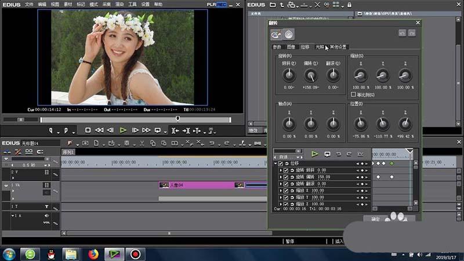Click the rewind button in preview controls
The height and width of the screenshot is (261, 464).
(99, 130)
